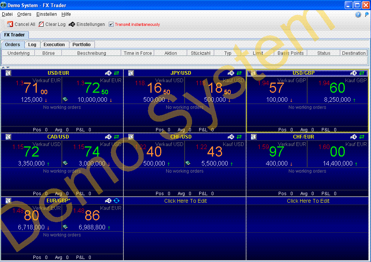
Task: Open Einstellungen from the toolbar
Action: tap(72, 24)
